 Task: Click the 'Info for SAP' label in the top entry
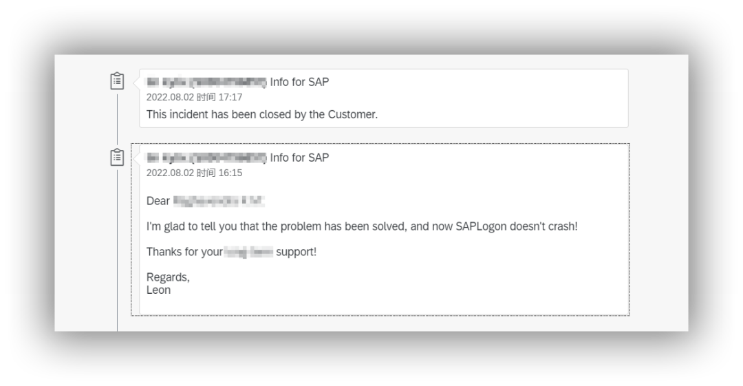point(299,82)
